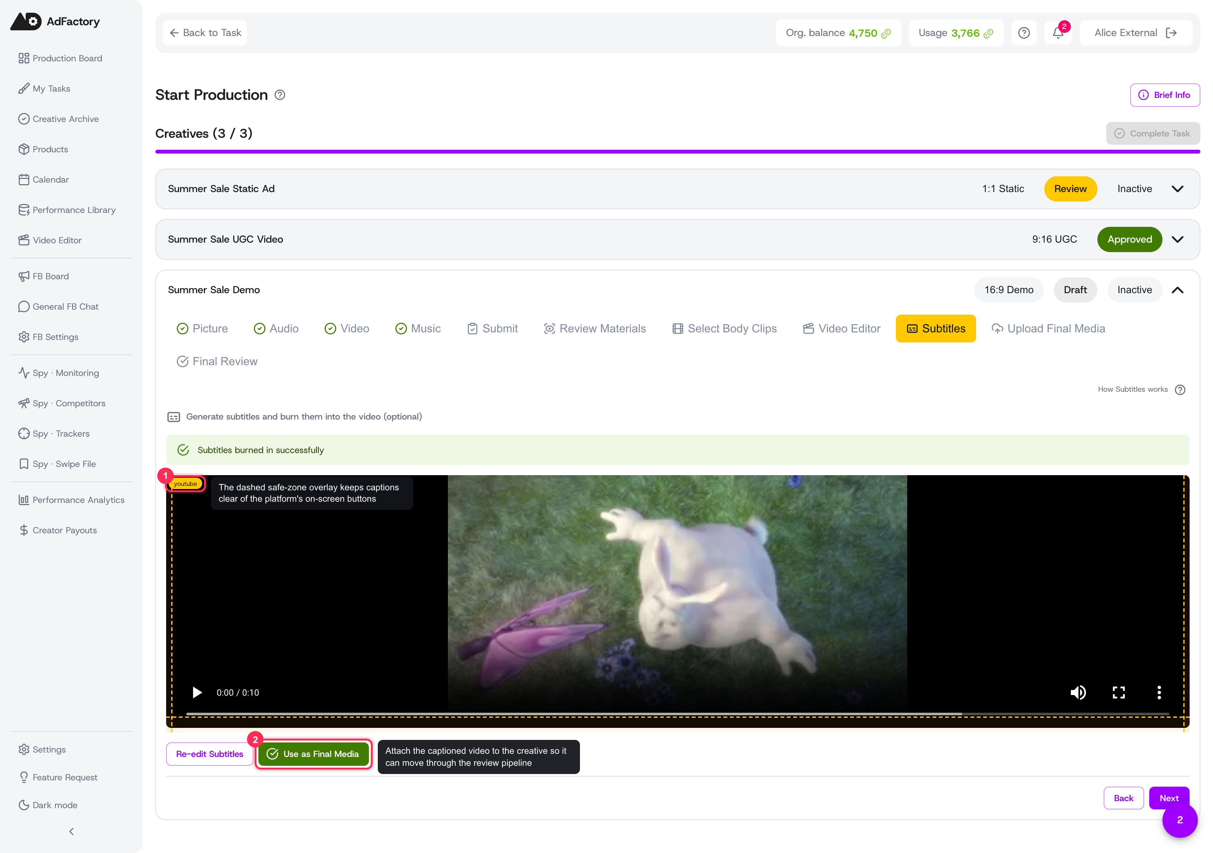This screenshot has height=853, width=1213.
Task: Toggle the Inactive status on Summer Sale Demo
Action: 1134,290
